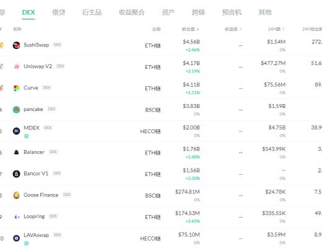Open the Curve project link
The height and width of the screenshot is (248, 322).
pyautogui.click(x=31, y=88)
